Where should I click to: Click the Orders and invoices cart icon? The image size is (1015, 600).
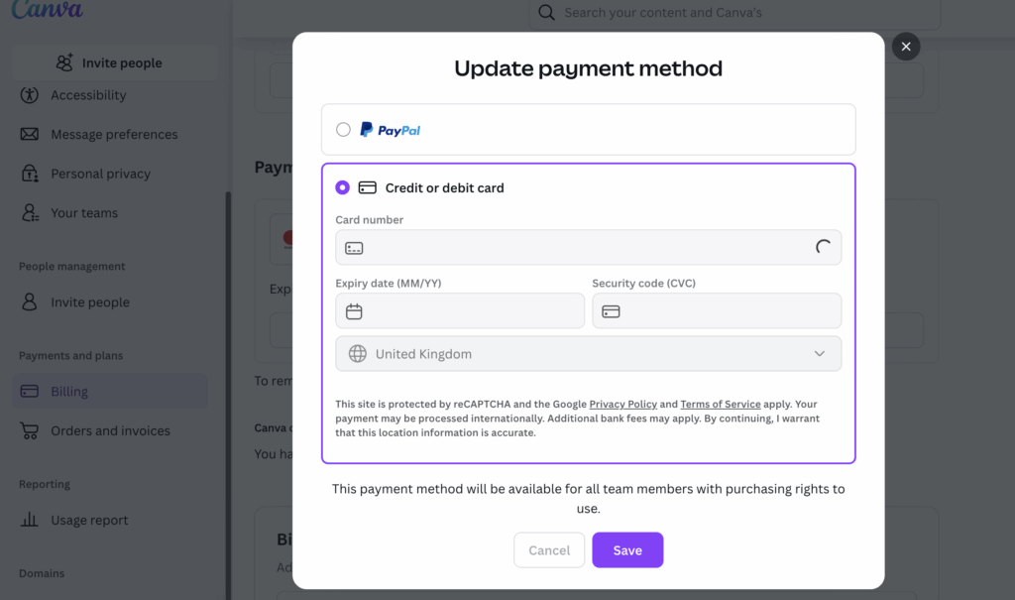30,430
